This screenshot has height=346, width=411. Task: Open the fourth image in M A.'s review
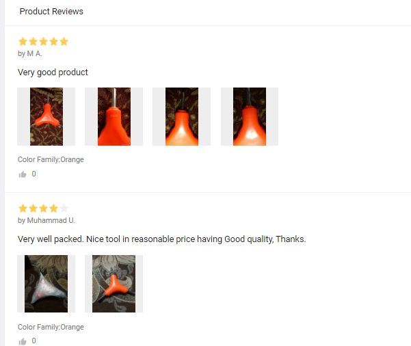pyautogui.click(x=250, y=116)
